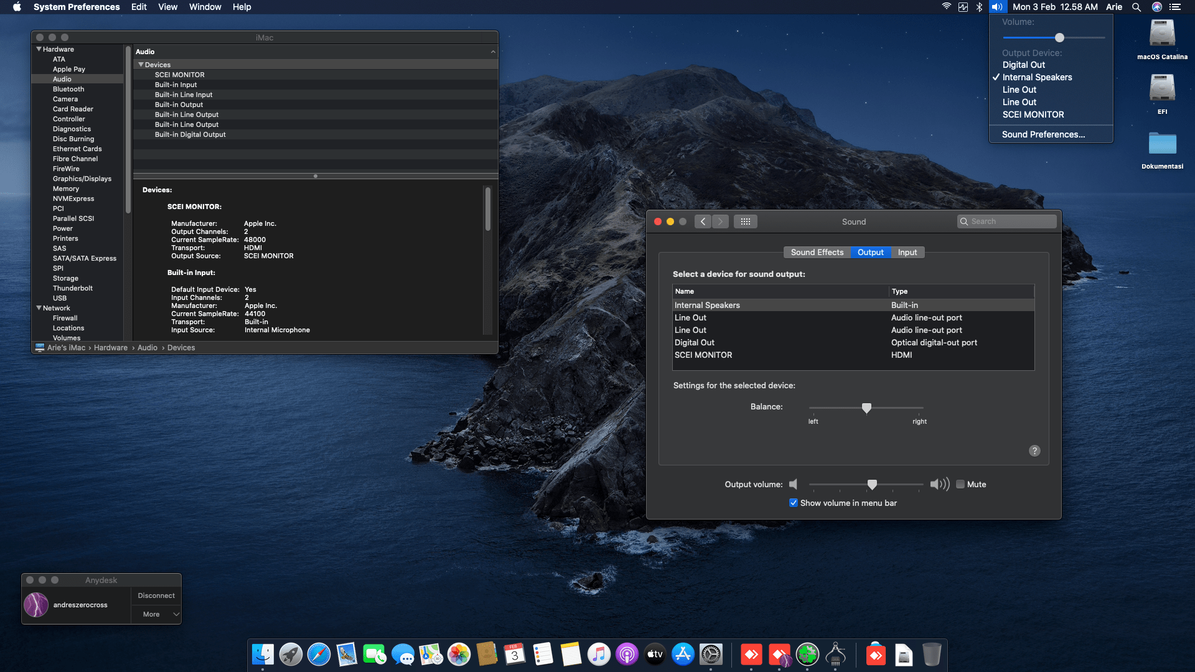Open the Window menu

click(x=205, y=7)
